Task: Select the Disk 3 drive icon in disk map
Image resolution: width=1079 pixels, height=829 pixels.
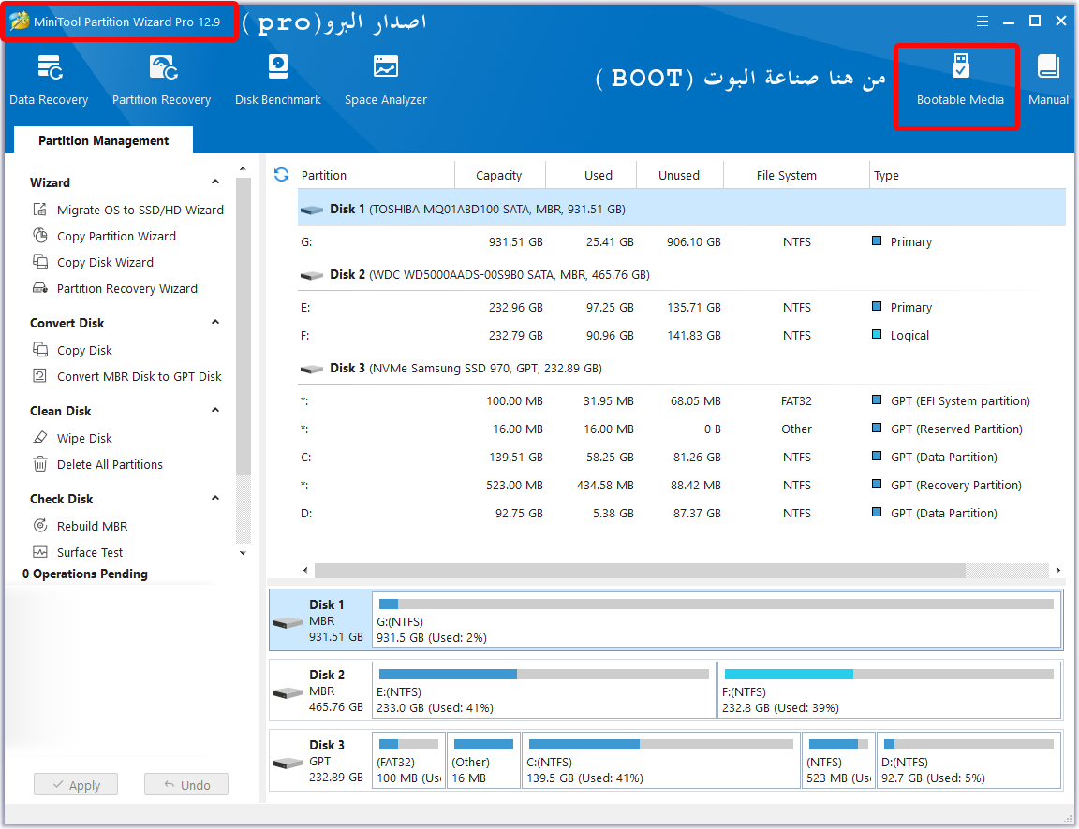Action: pos(288,763)
